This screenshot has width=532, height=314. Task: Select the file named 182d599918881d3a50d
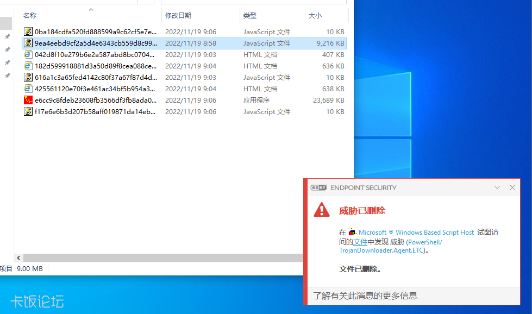95,66
